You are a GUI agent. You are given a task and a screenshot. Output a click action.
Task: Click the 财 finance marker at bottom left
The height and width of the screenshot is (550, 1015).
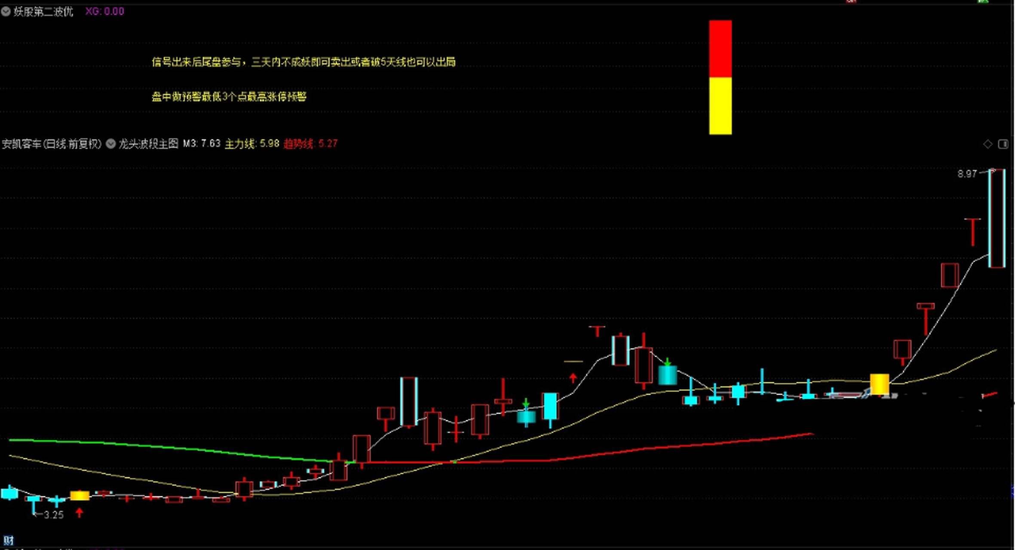pyautogui.click(x=8, y=540)
